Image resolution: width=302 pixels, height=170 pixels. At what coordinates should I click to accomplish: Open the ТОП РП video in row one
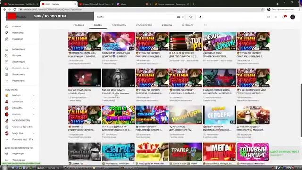185,41
